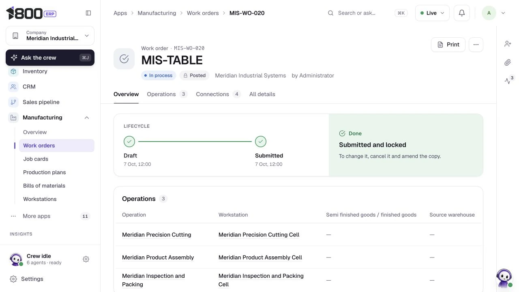Click the work order checkmark icon

[124, 59]
